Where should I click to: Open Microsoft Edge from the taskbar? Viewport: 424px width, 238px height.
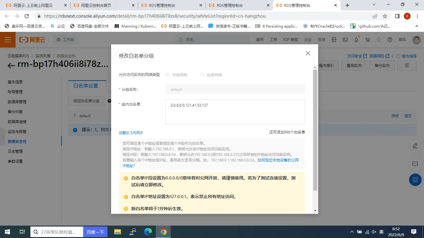tap(148, 232)
